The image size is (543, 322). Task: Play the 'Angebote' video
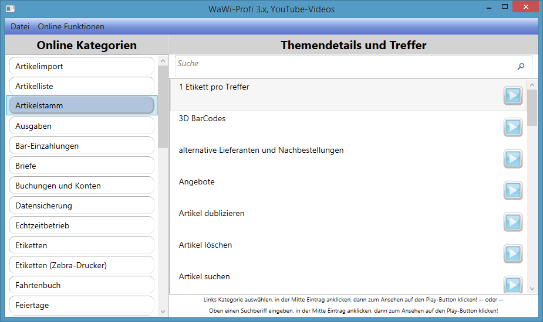click(513, 190)
